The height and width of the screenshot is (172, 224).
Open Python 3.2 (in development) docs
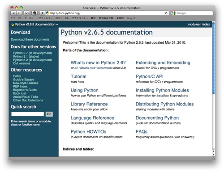(x=32, y=60)
